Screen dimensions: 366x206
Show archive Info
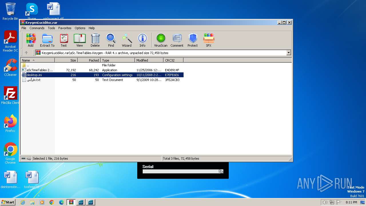142,40
